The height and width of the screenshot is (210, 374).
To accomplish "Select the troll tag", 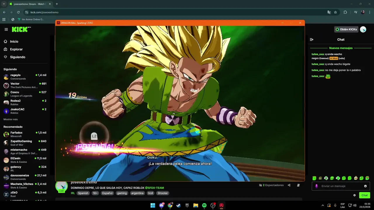I will pos(150,193).
